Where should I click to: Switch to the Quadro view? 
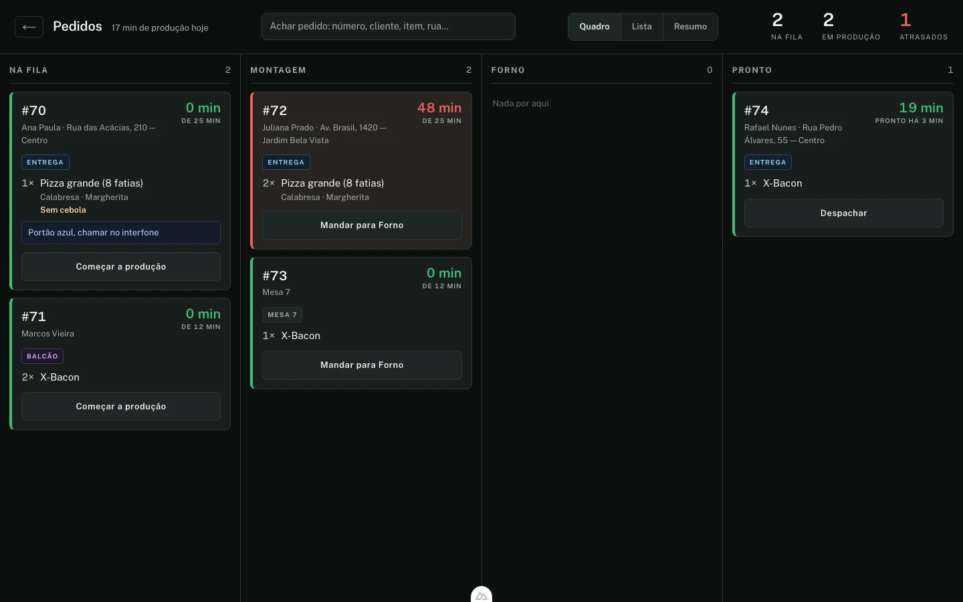click(x=595, y=27)
